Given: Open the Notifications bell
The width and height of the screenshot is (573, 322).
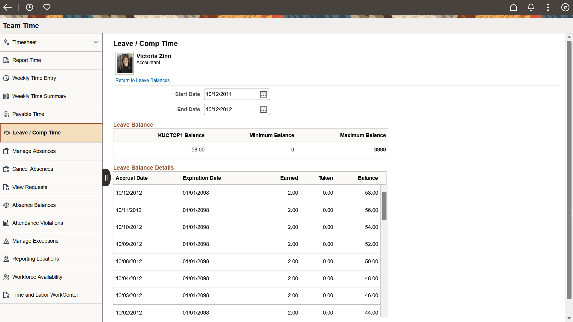Looking at the screenshot, I should (531, 7).
